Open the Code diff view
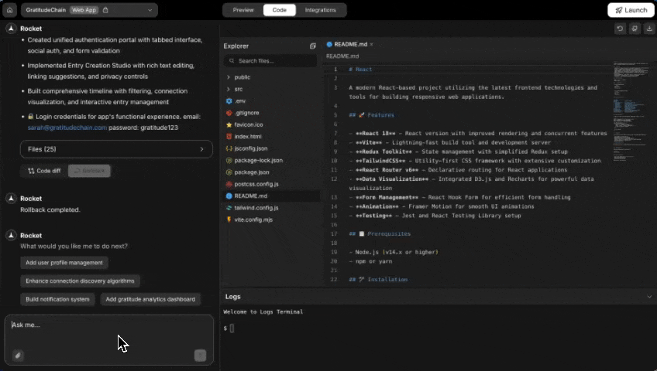The width and height of the screenshot is (657, 371). pos(44,171)
